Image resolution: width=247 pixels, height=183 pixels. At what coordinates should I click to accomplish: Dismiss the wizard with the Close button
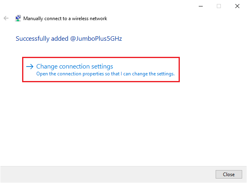coord(229,174)
